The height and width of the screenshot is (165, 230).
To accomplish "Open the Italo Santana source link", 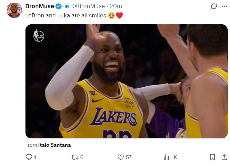I will [x=54, y=145].
